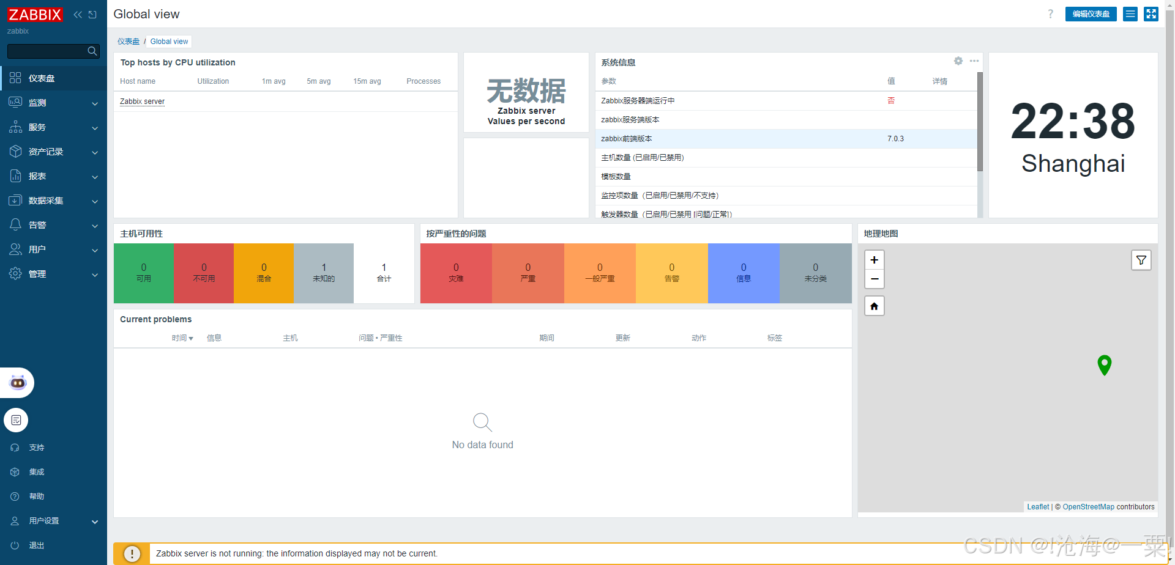The height and width of the screenshot is (565, 1175).
Task: Click the 资产记录 inventory icon
Action: pyautogui.click(x=15, y=151)
